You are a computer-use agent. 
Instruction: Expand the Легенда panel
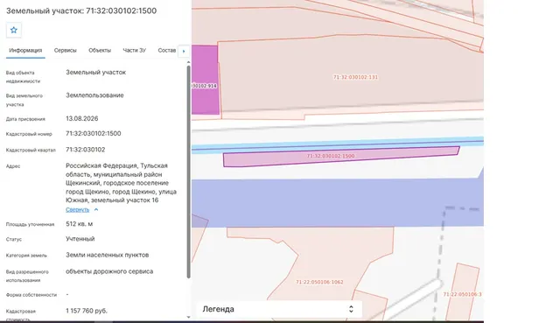pos(279,309)
